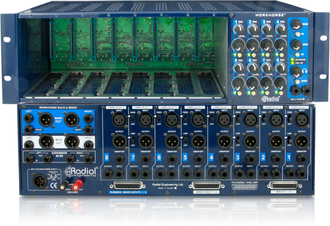Click the Card Slot 8 XLR input

click(119, 119)
